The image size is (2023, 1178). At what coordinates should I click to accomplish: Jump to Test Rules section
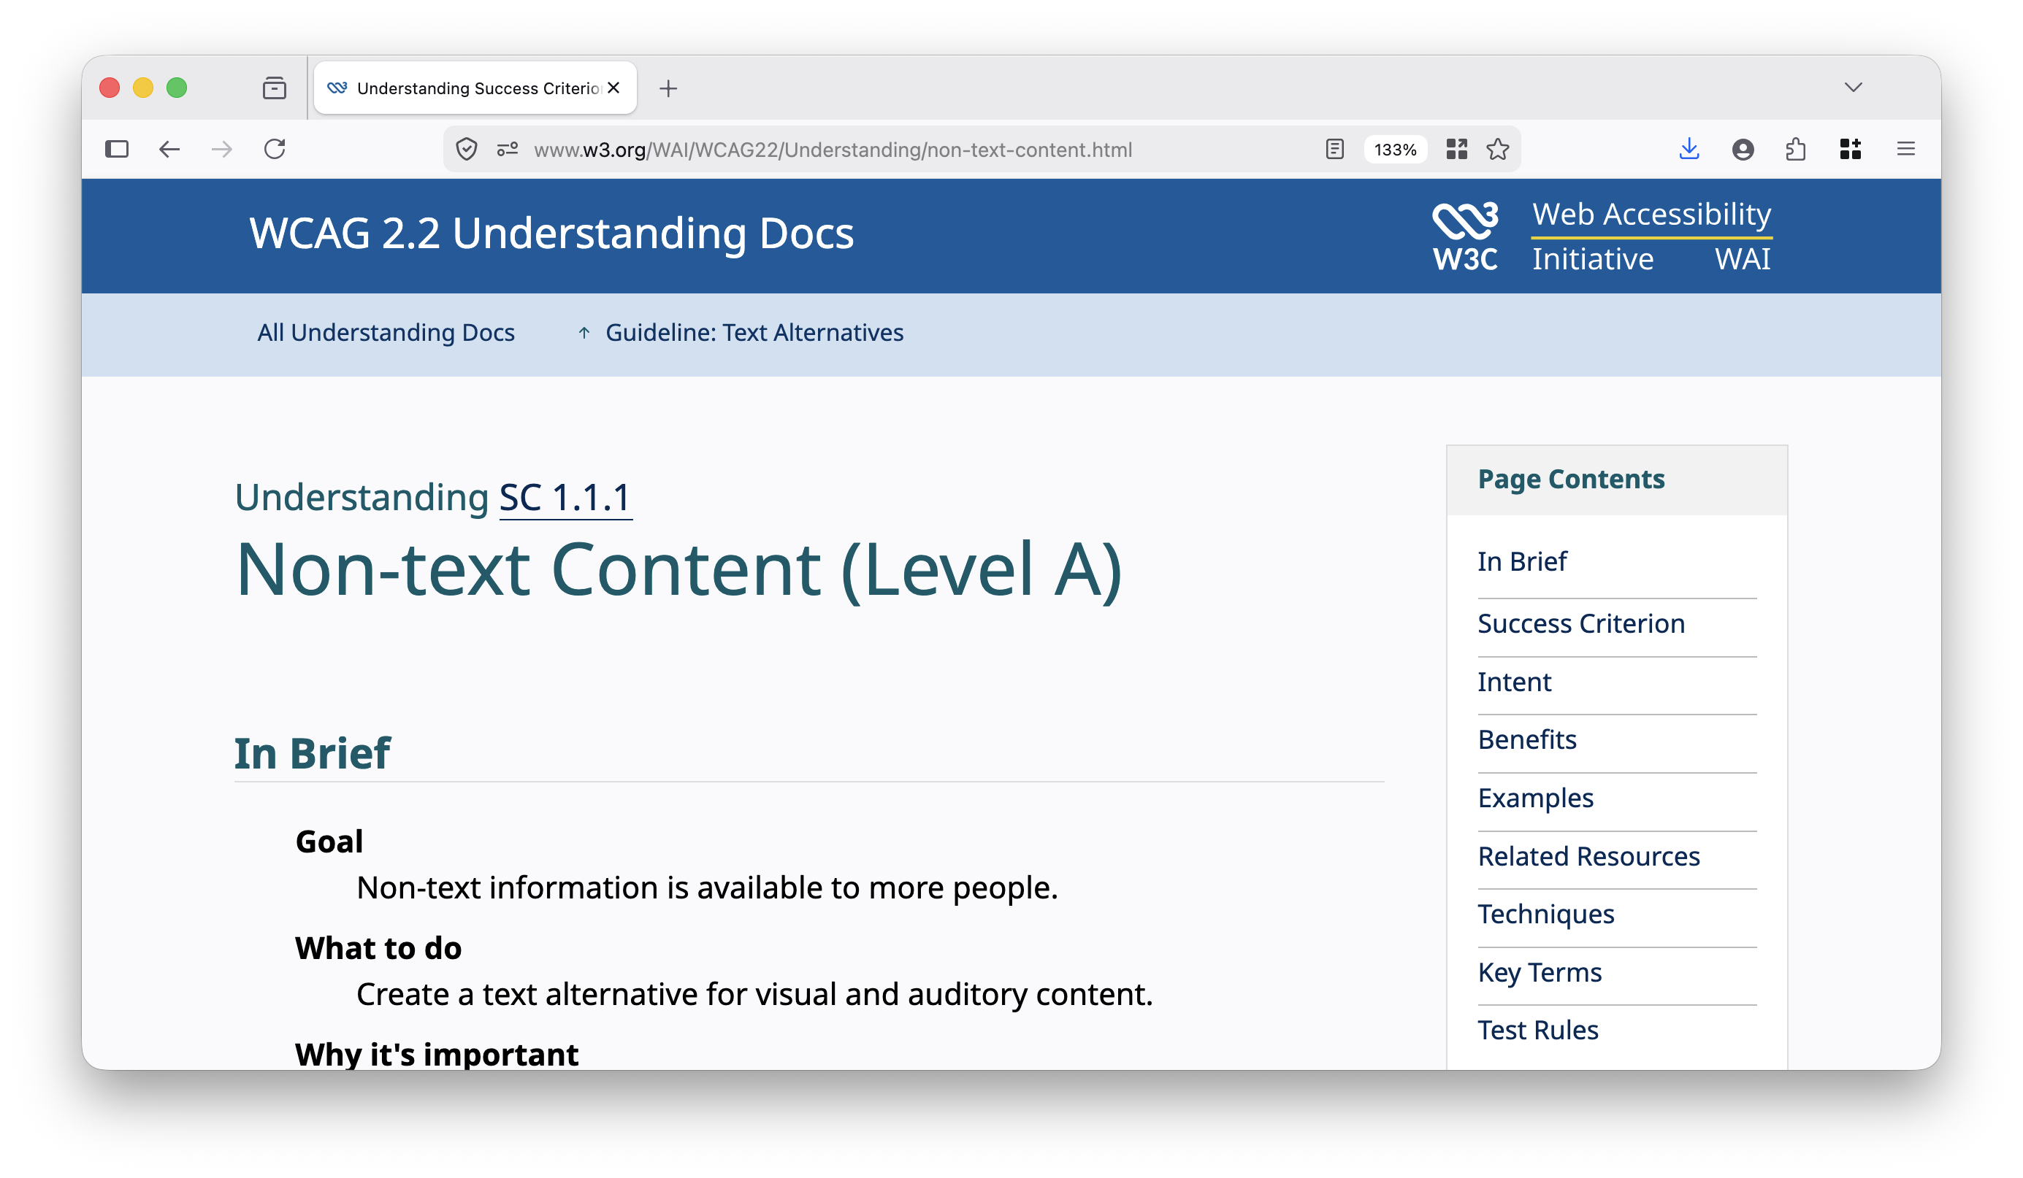coord(1538,1031)
